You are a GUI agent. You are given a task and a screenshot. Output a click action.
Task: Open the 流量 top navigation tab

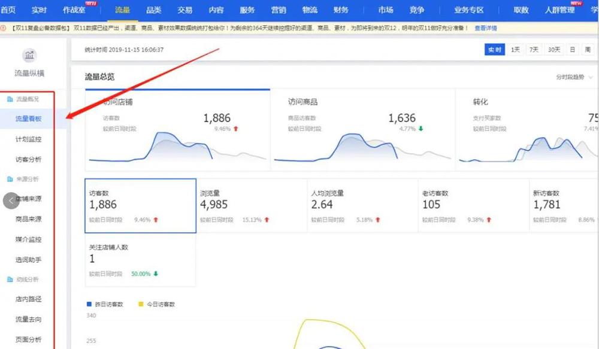[x=122, y=10]
